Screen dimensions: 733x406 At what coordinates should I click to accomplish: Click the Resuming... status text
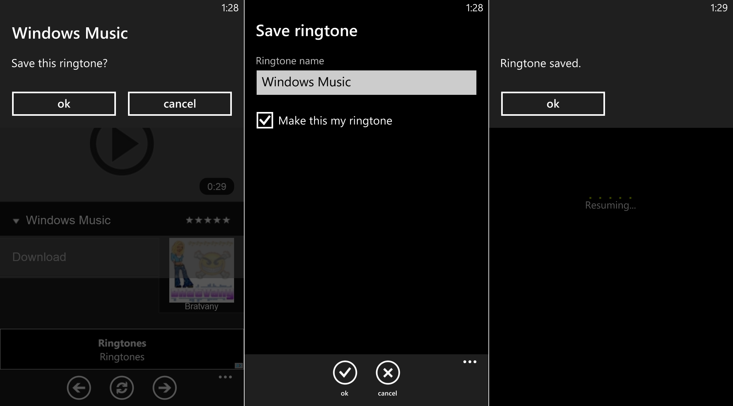tap(610, 205)
